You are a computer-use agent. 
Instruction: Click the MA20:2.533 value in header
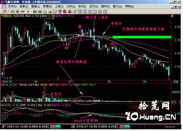pos(32,16)
